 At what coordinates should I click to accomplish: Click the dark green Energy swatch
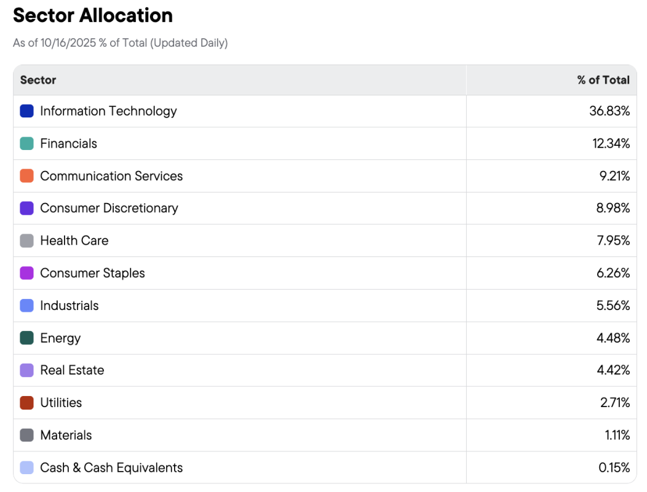pyautogui.click(x=26, y=338)
